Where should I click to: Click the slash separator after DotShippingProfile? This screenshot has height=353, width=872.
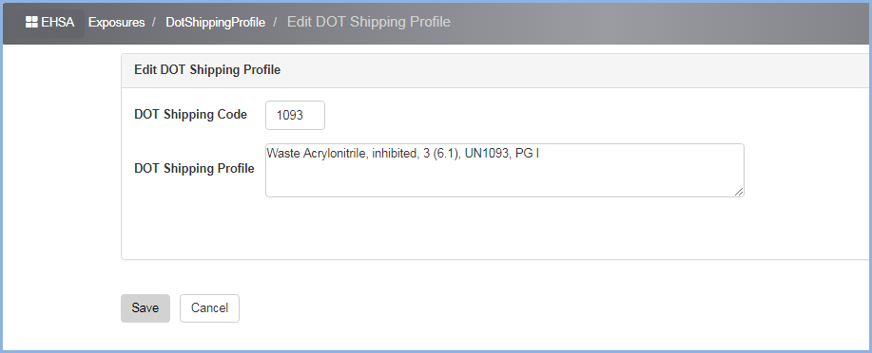[275, 22]
